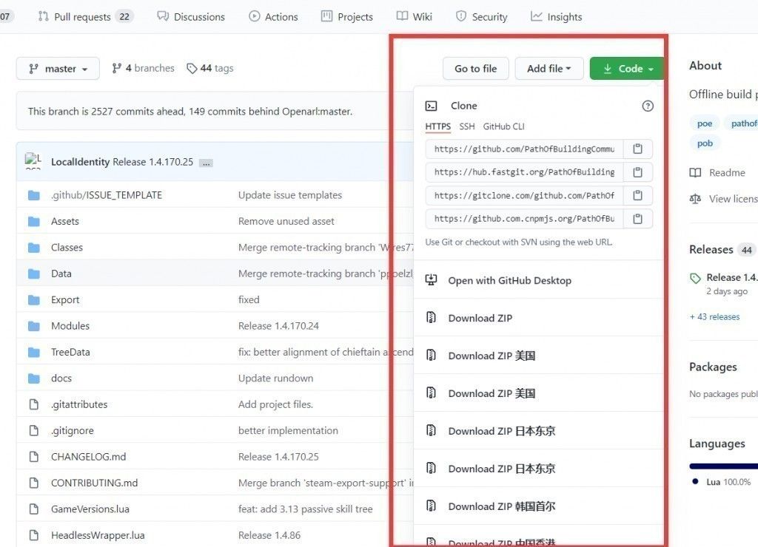
Task: Copy the gitclone.com clone URL
Action: point(637,195)
